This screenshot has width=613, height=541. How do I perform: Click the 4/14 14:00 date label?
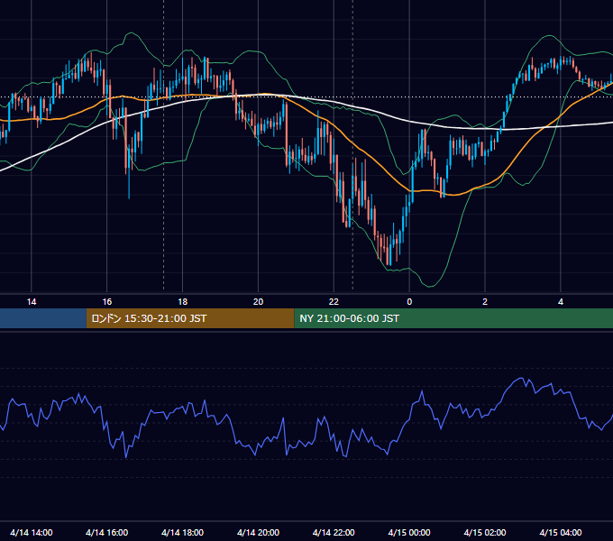(32, 532)
